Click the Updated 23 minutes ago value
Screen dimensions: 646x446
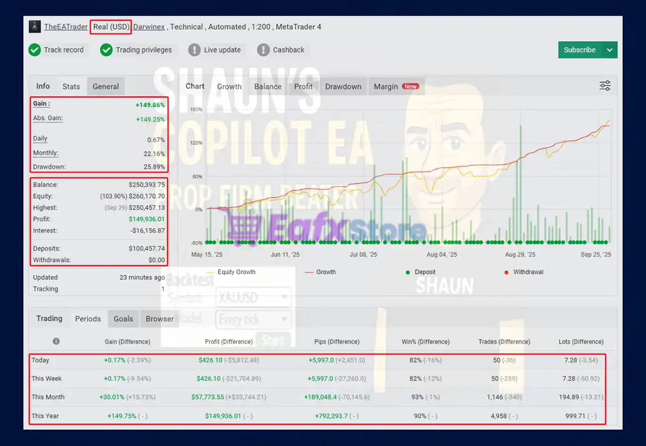coord(142,277)
